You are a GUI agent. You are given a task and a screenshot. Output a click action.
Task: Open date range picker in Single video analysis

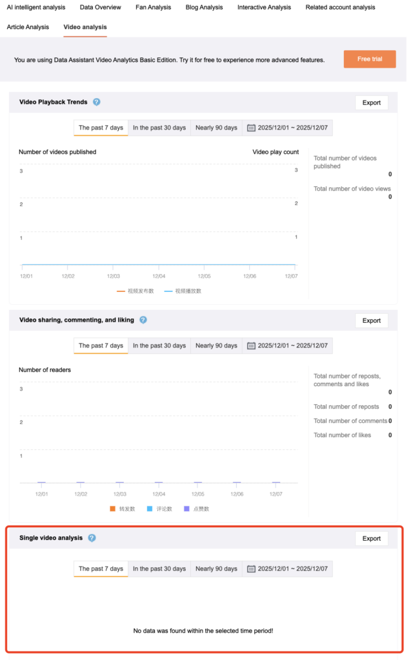click(293, 569)
